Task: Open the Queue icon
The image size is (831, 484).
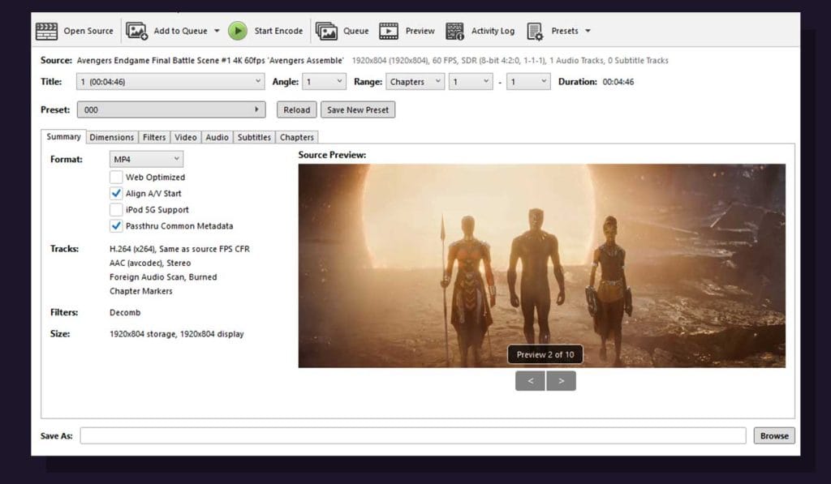Action: tap(326, 32)
